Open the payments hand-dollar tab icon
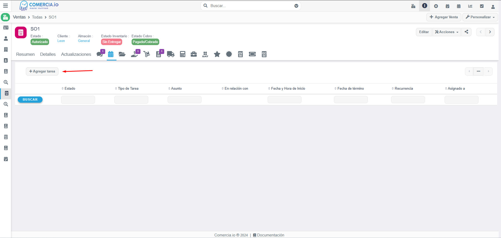This screenshot has width=501, height=238. pyautogui.click(x=135, y=54)
